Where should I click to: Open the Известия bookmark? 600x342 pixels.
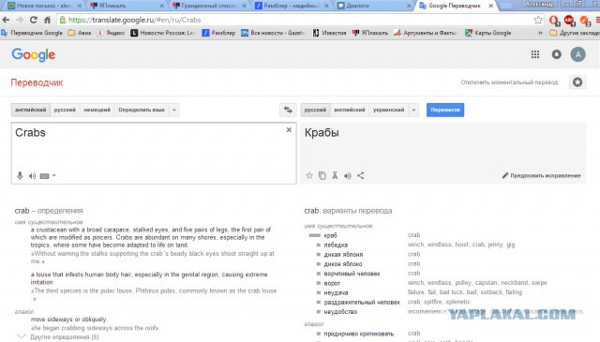point(329,33)
